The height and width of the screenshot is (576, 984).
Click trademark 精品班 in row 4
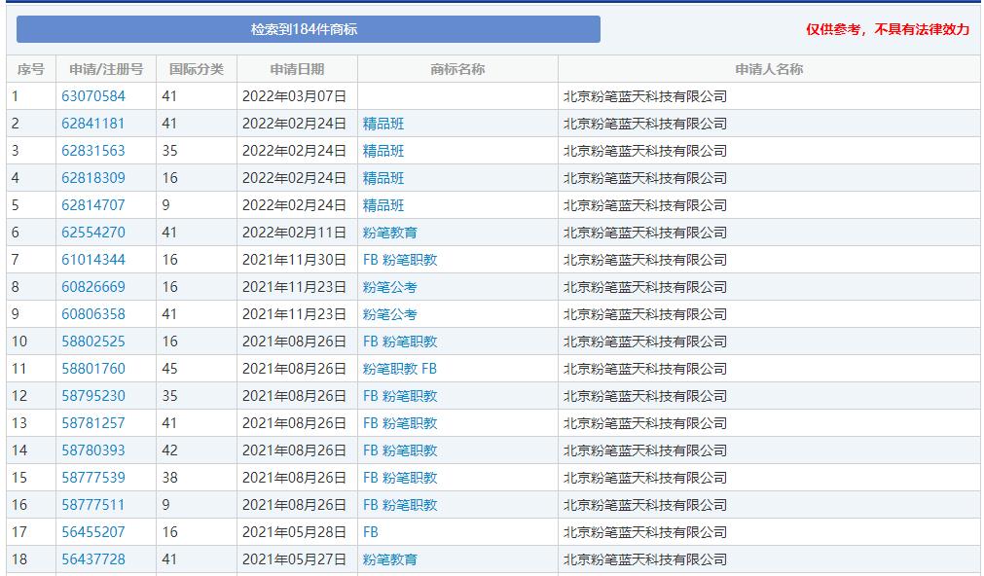(383, 178)
